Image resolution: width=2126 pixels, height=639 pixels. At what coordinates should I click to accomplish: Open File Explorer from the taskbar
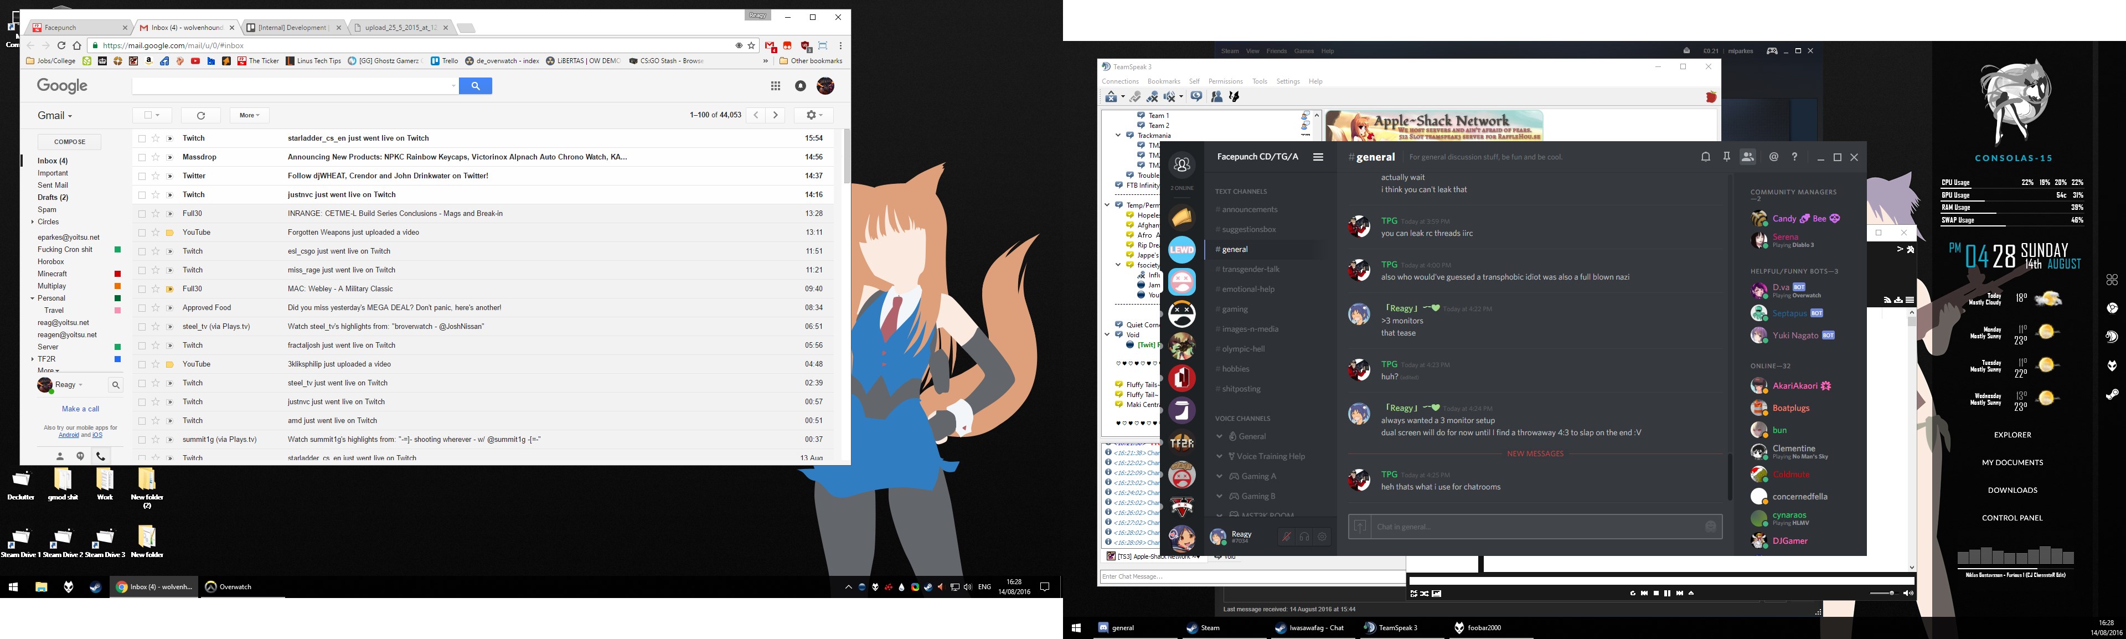pyautogui.click(x=42, y=587)
